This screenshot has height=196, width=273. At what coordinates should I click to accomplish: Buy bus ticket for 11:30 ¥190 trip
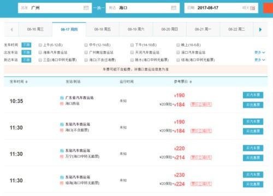tap(253, 121)
